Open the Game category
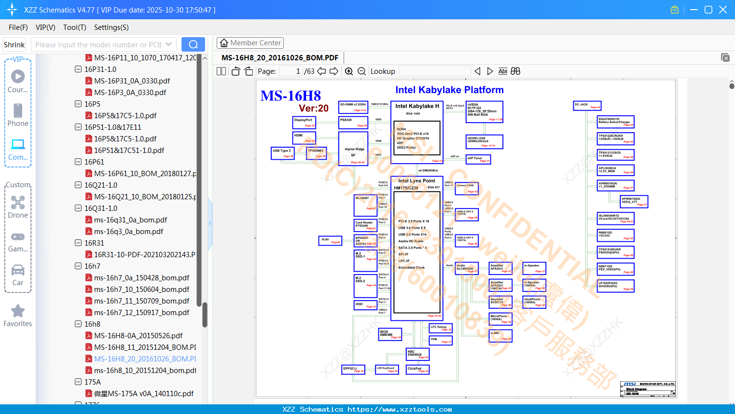This screenshot has height=414, width=735. click(18, 241)
